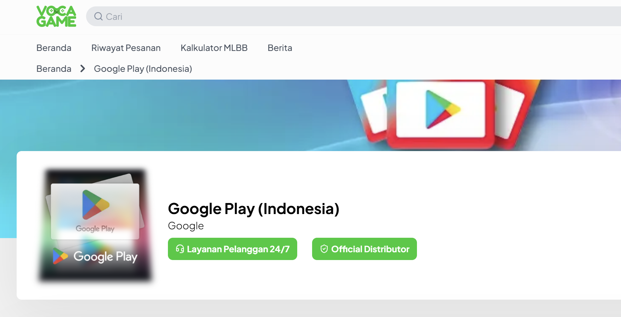Click the headset icon on customer service badge
Screen dimensions: 621x317
[x=180, y=249]
